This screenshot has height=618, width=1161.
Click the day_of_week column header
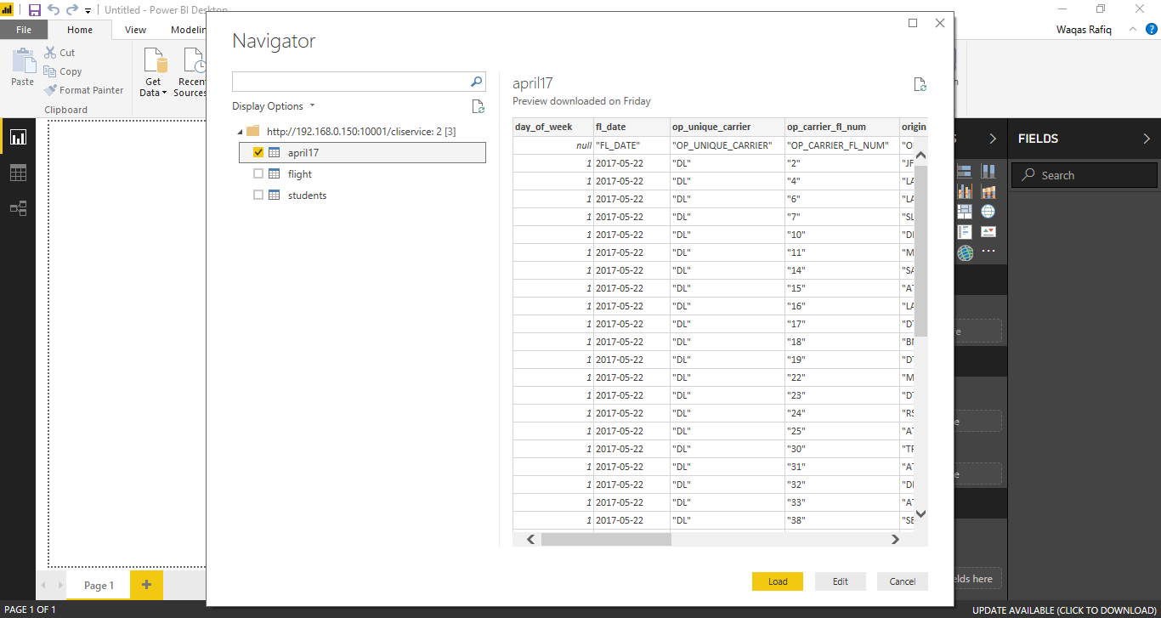click(x=552, y=127)
